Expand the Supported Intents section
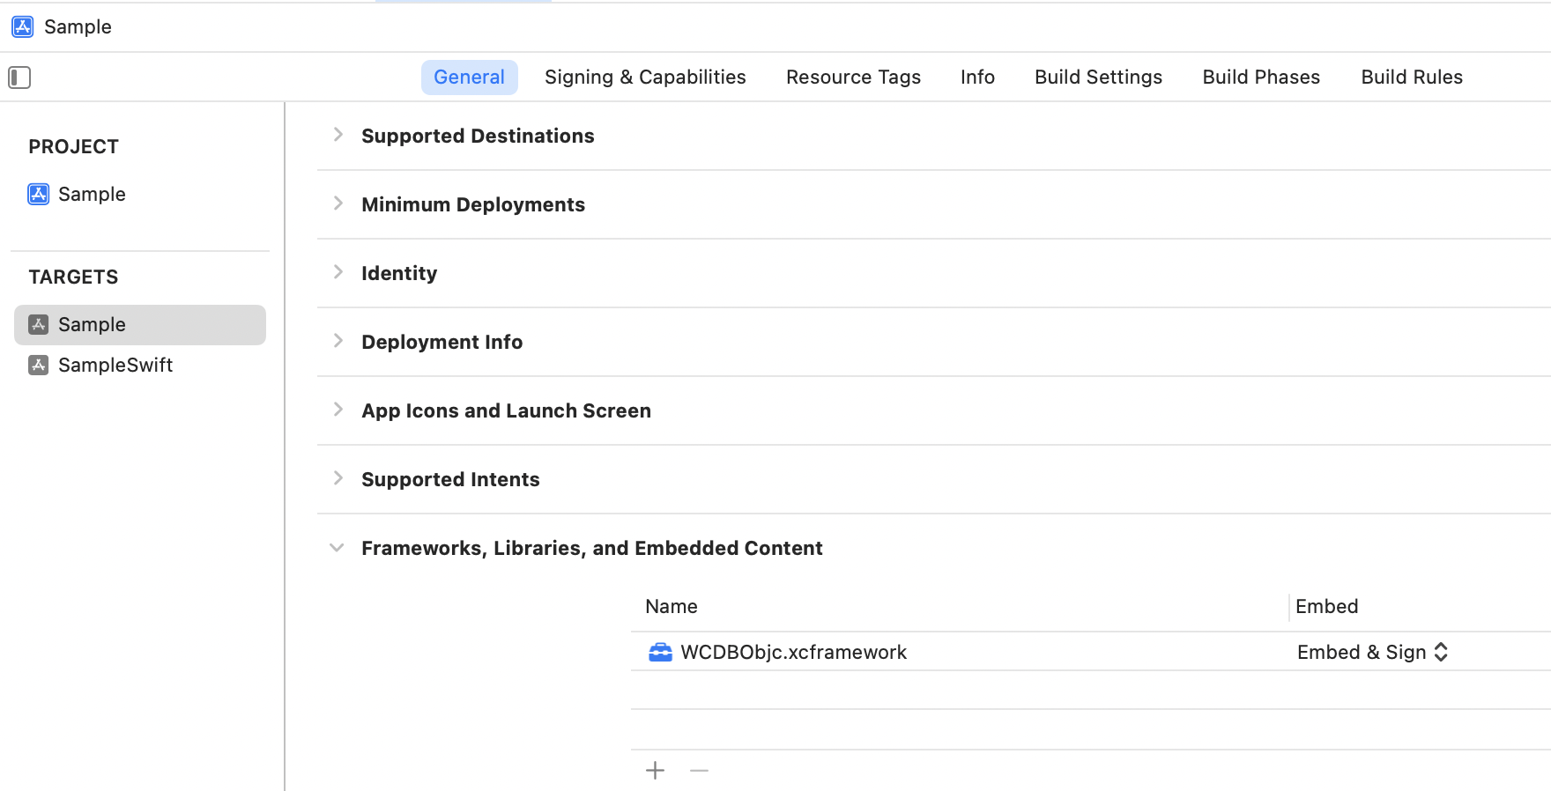 pyautogui.click(x=338, y=478)
